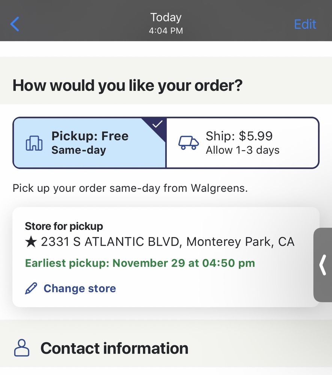The image size is (332, 375).
Task: Click the delivery truck shipping icon
Action: [x=188, y=143]
